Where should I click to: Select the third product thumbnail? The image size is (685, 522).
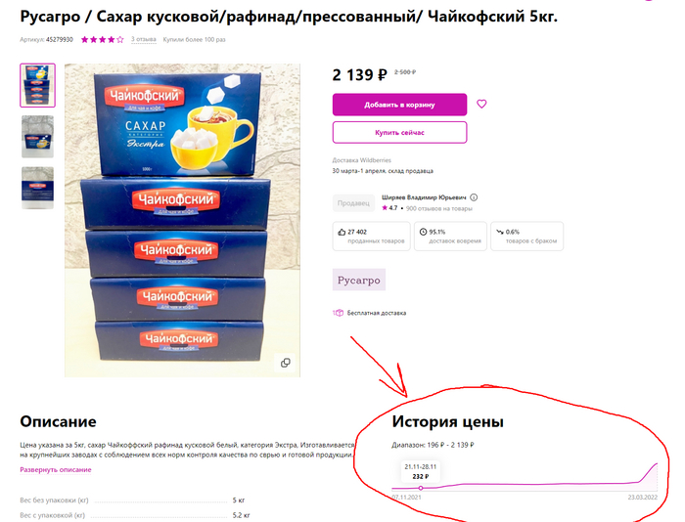tap(37, 188)
